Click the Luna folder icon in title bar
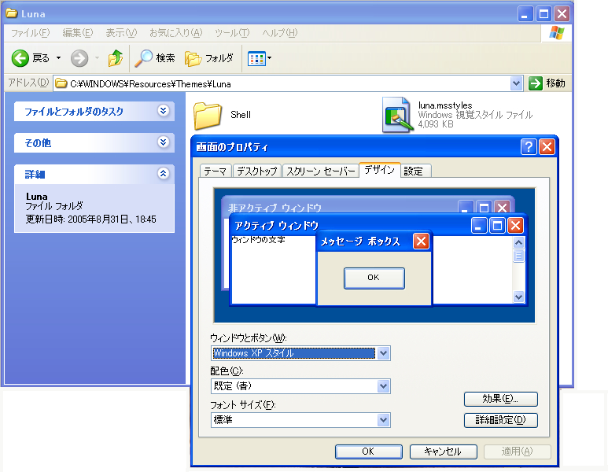 tap(12, 13)
